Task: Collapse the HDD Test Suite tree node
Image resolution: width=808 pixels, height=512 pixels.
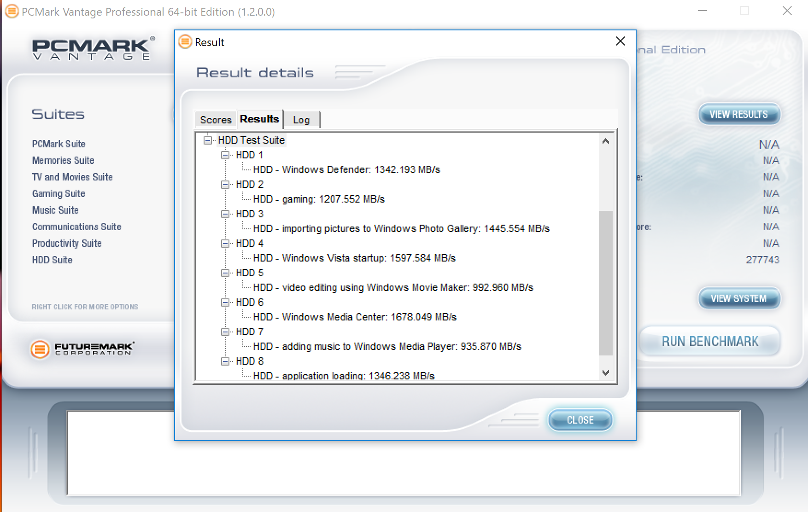Action: [208, 140]
